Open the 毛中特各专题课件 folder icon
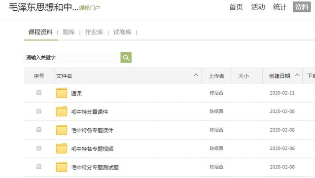 pyautogui.click(x=62, y=130)
